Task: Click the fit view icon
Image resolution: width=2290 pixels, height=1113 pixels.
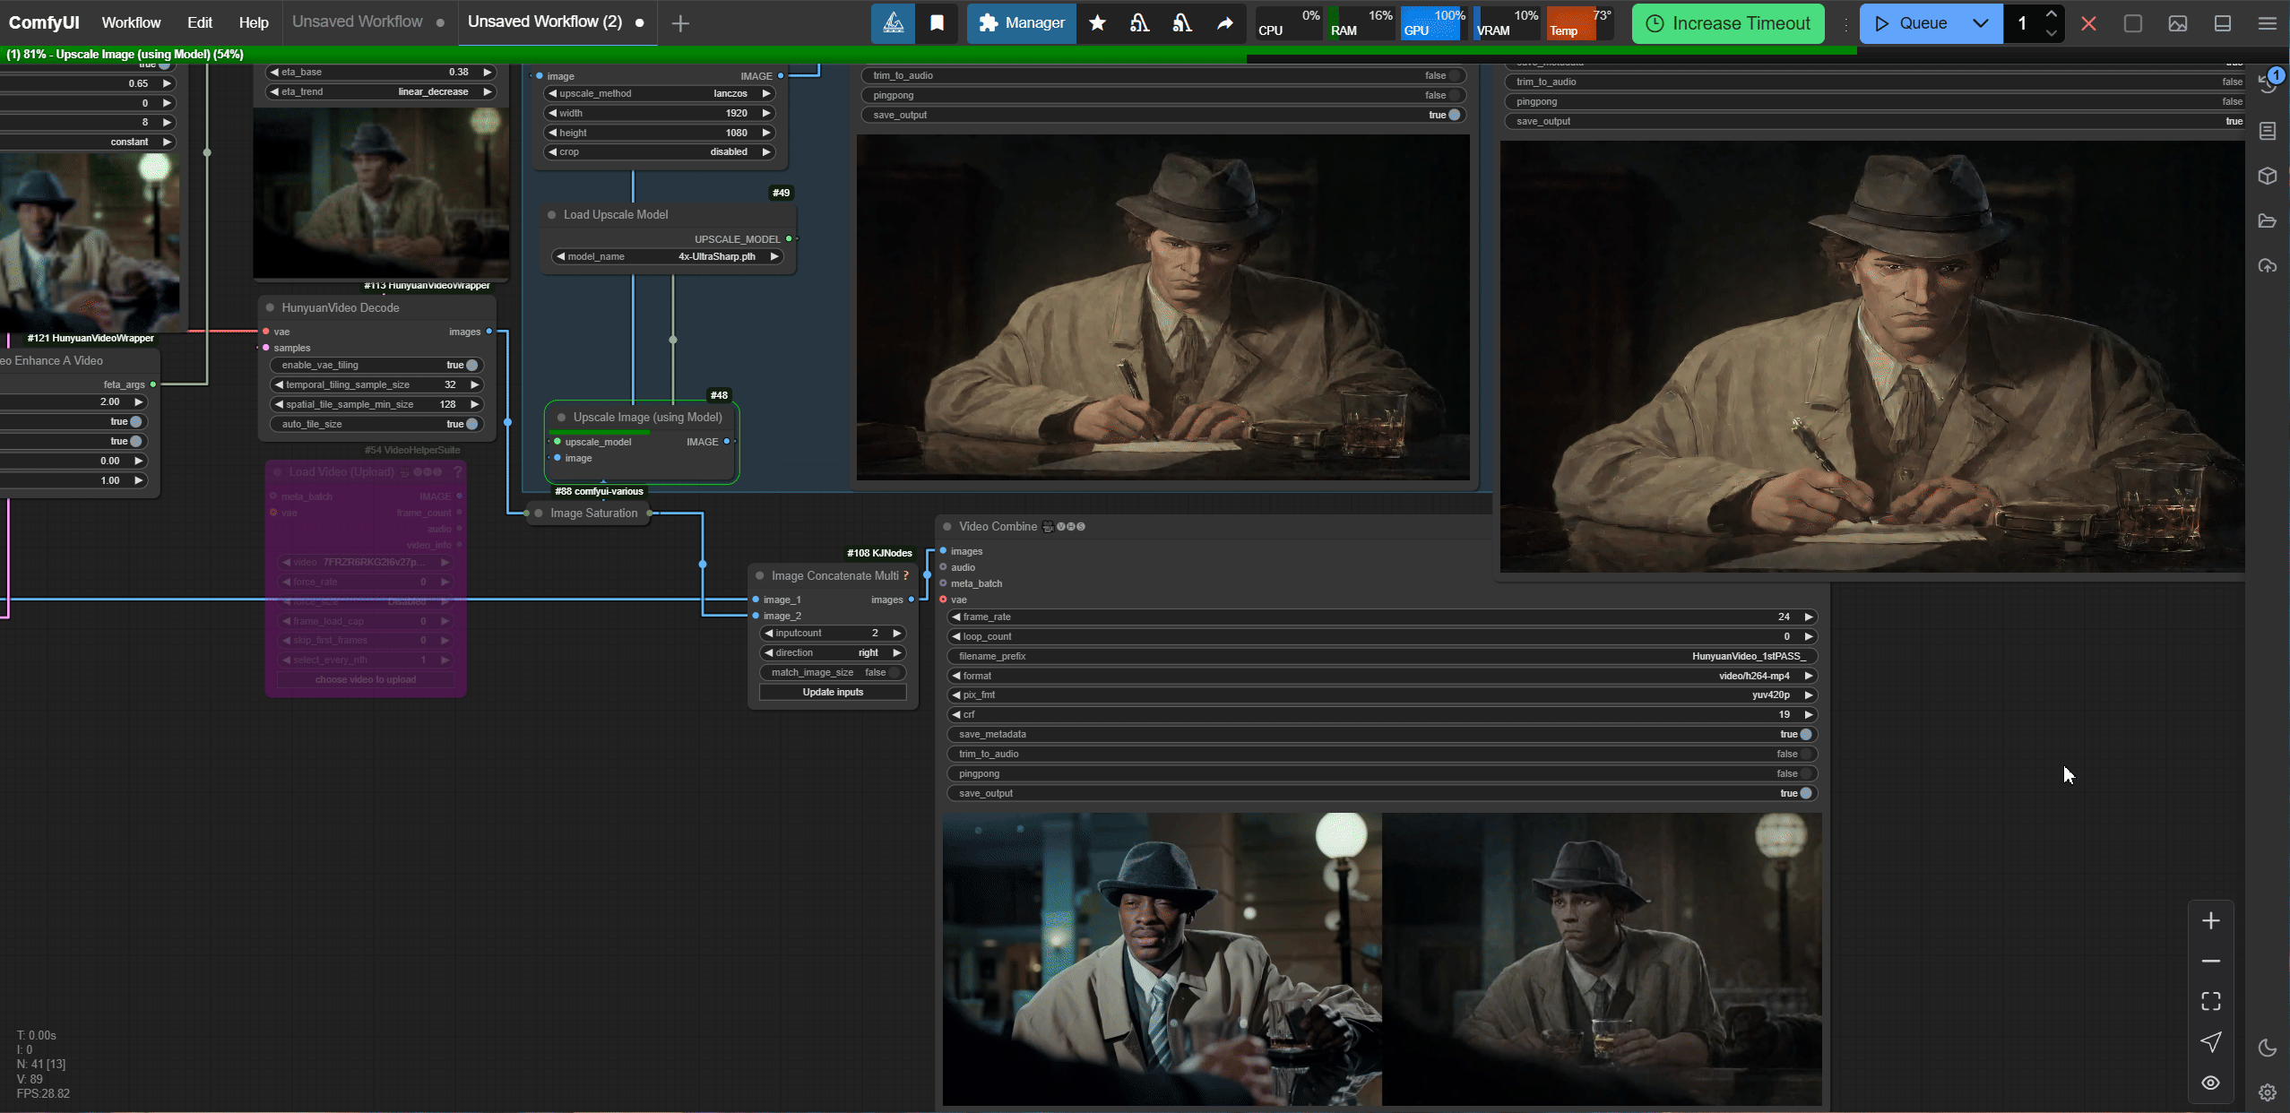Action: 2211,1001
